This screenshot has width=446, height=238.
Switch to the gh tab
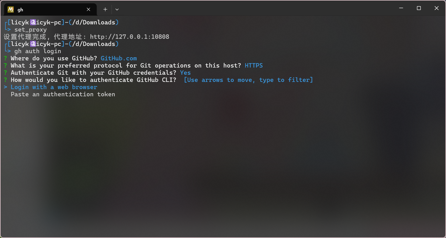point(46,9)
